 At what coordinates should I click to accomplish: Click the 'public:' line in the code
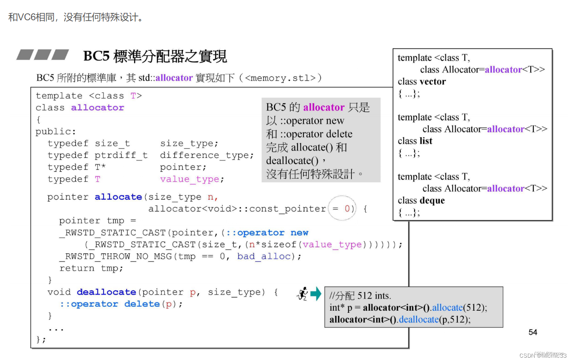point(56,132)
